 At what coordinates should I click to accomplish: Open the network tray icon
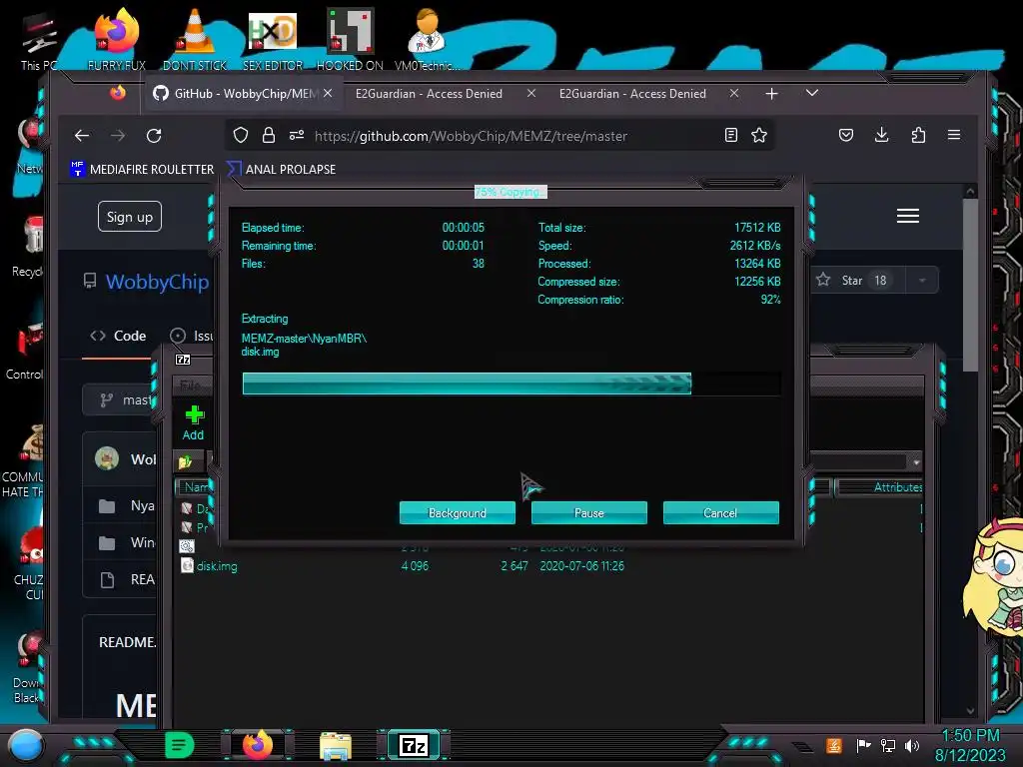click(x=888, y=745)
